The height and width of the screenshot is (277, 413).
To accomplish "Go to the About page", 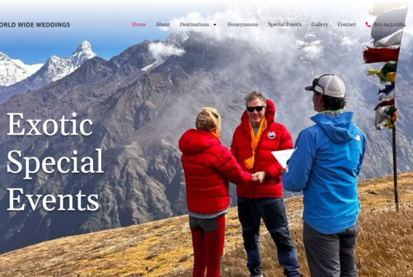I will tap(162, 25).
